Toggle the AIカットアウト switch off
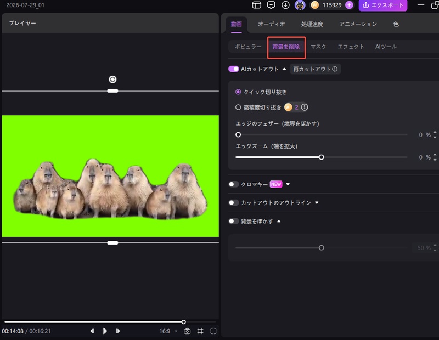439x340 pixels. pyautogui.click(x=234, y=69)
